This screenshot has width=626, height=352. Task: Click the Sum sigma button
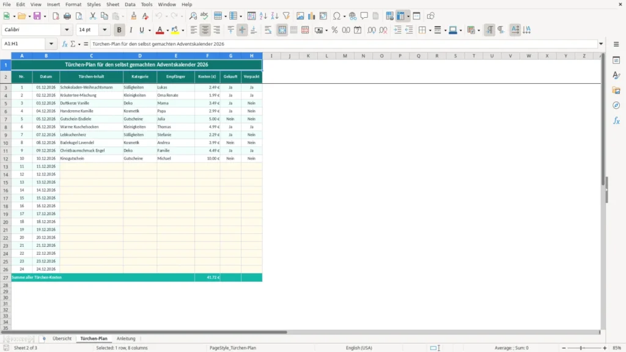73,44
